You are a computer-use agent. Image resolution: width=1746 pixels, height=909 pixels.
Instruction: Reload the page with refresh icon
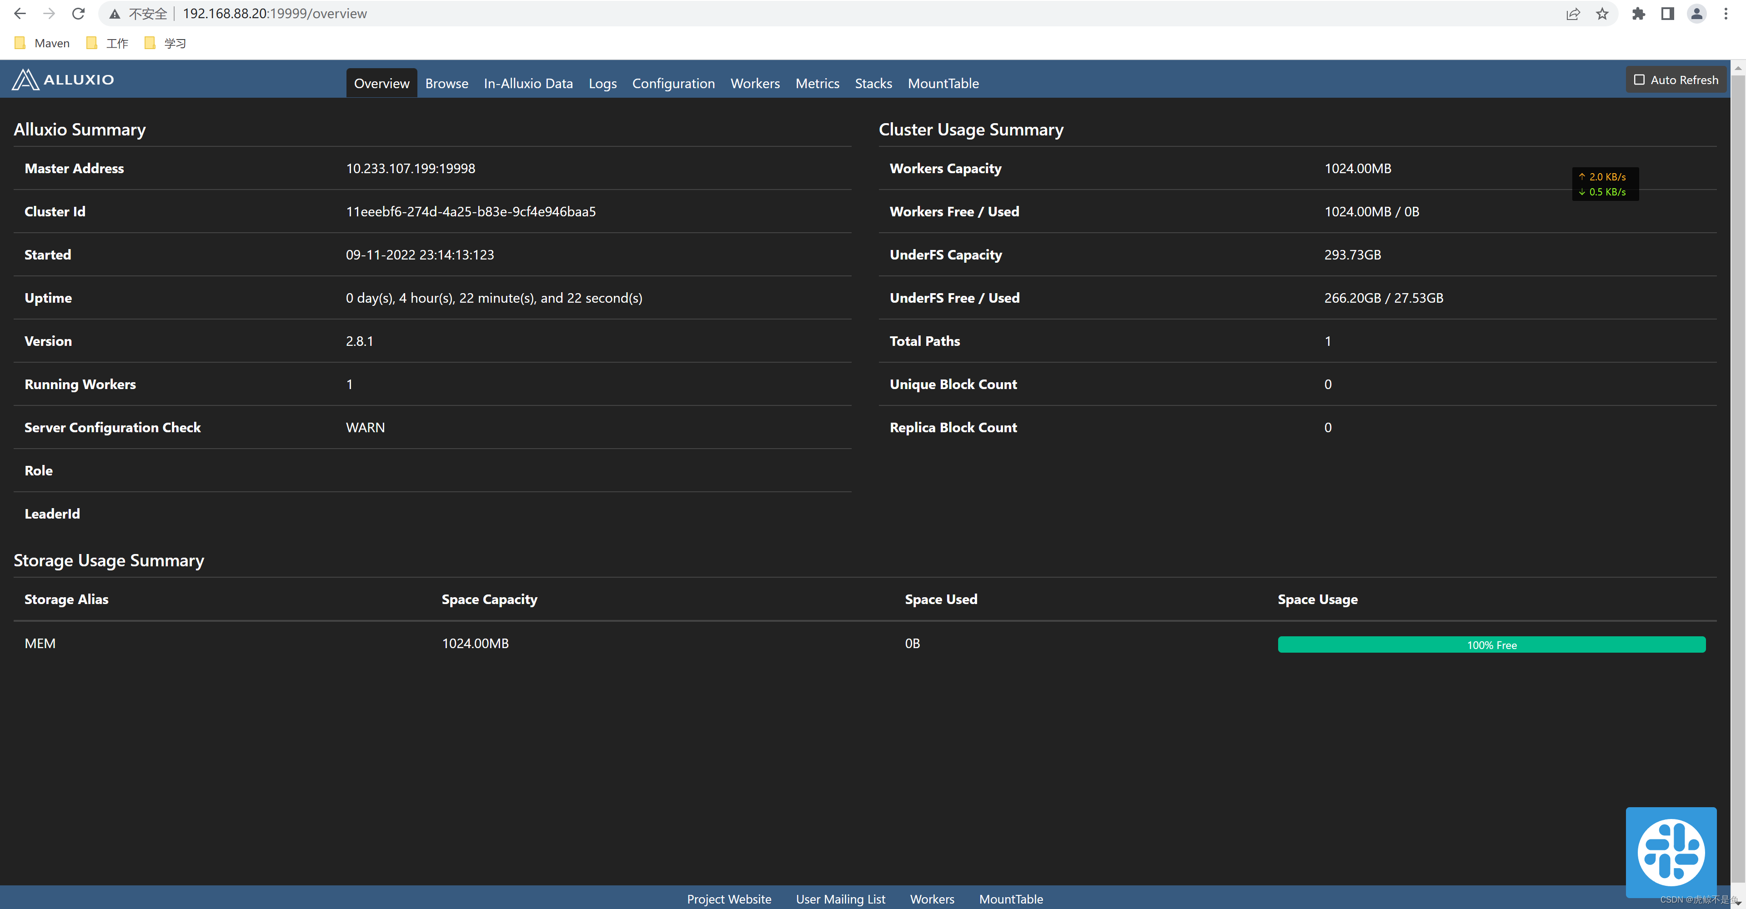(79, 14)
